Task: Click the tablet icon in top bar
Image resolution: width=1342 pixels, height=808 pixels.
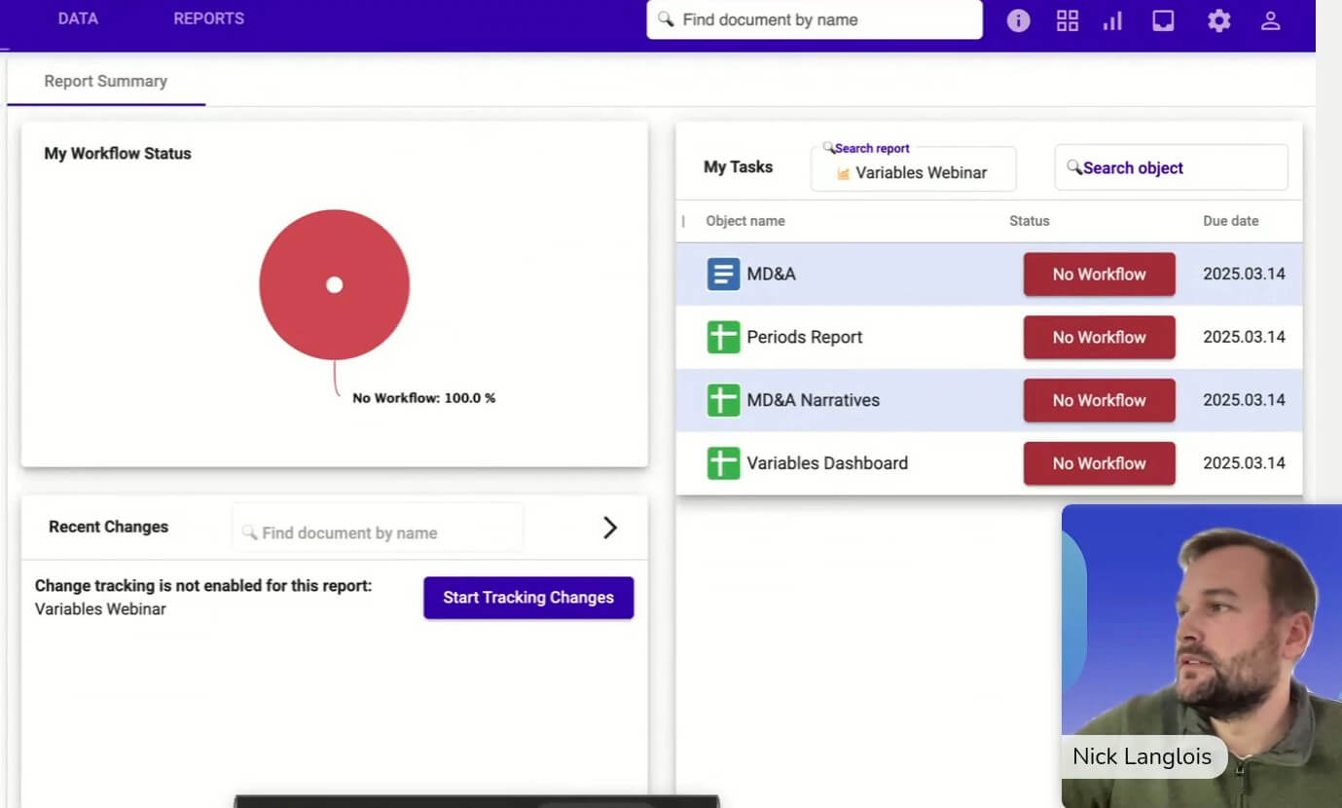Action: pyautogui.click(x=1163, y=20)
